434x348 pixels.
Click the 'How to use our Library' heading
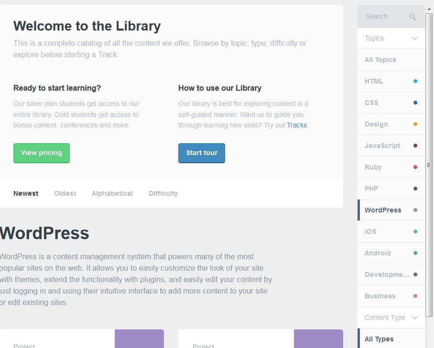pos(220,88)
